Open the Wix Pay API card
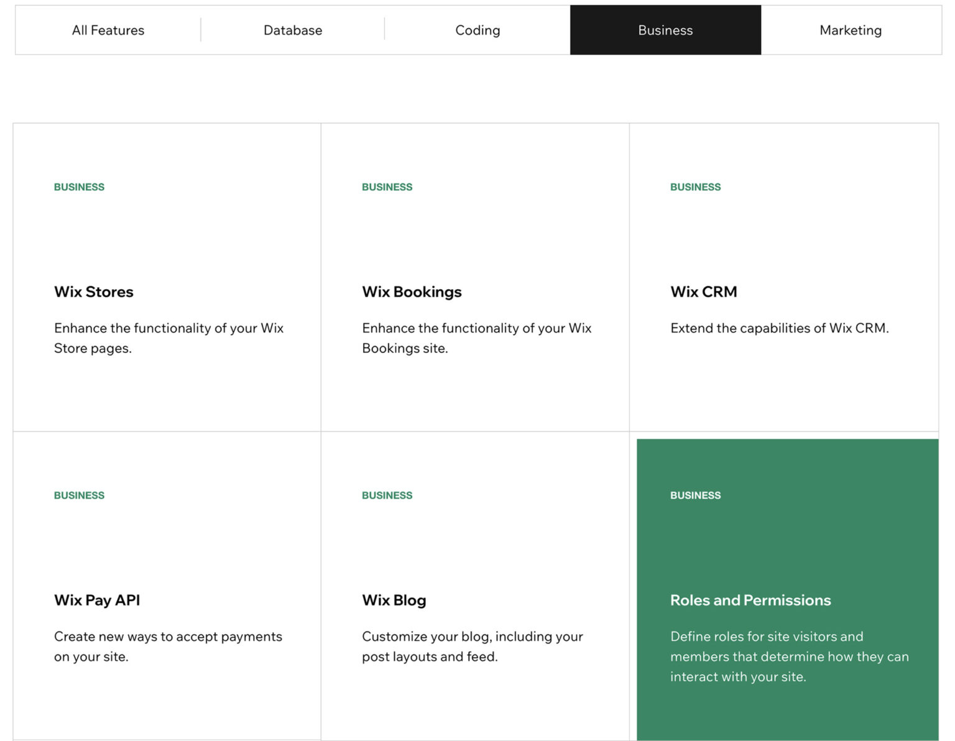955x741 pixels. coord(167,584)
